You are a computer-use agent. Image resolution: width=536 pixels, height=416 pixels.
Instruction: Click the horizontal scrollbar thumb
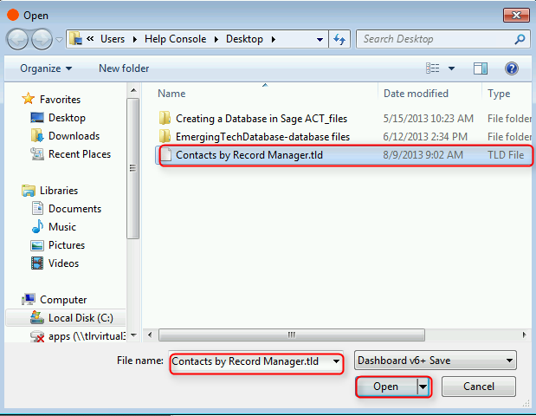click(x=292, y=335)
